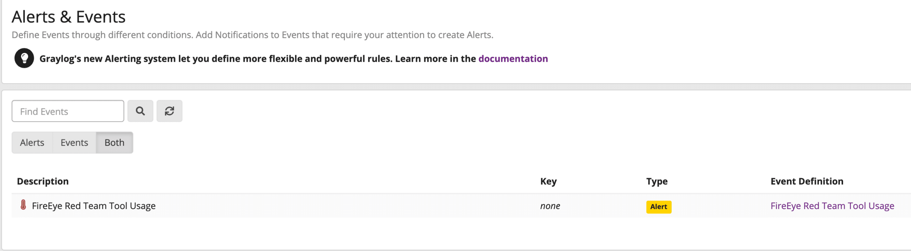
Task: Click the Alerts & Events page title
Action: [x=68, y=17]
